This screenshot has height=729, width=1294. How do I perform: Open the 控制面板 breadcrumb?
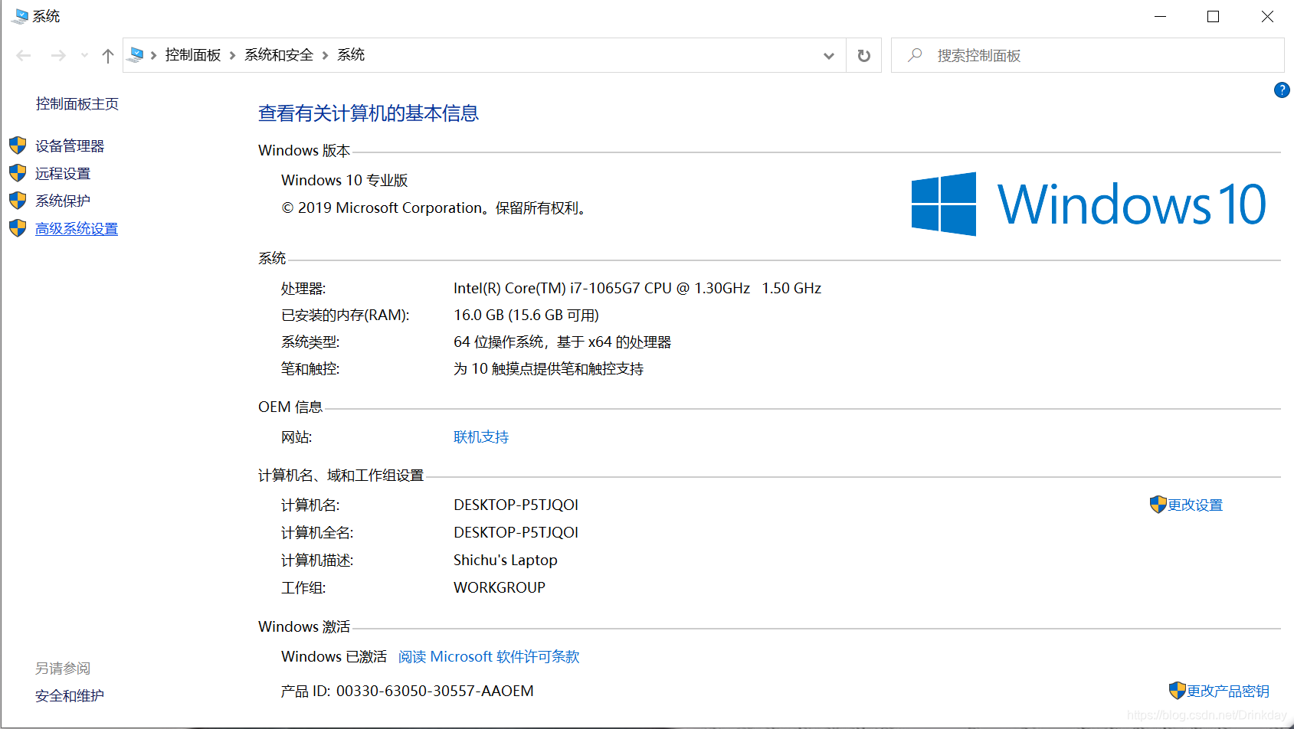[193, 55]
